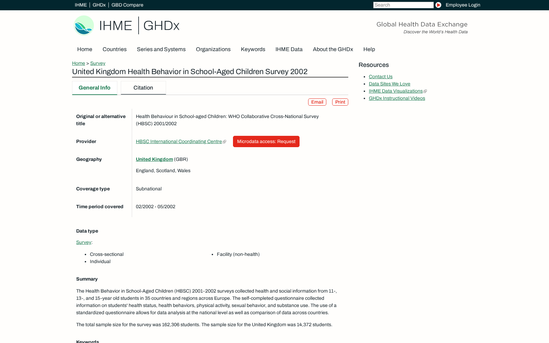This screenshot has height=343, width=549.
Task: Click the 'Summary' section heading
Action: coord(87,279)
